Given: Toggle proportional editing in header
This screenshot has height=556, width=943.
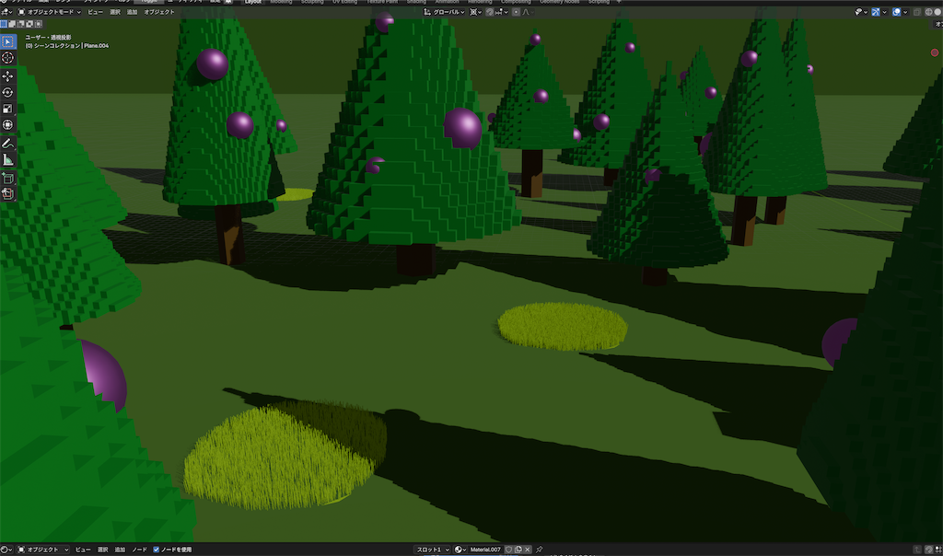Looking at the screenshot, I should (516, 12).
